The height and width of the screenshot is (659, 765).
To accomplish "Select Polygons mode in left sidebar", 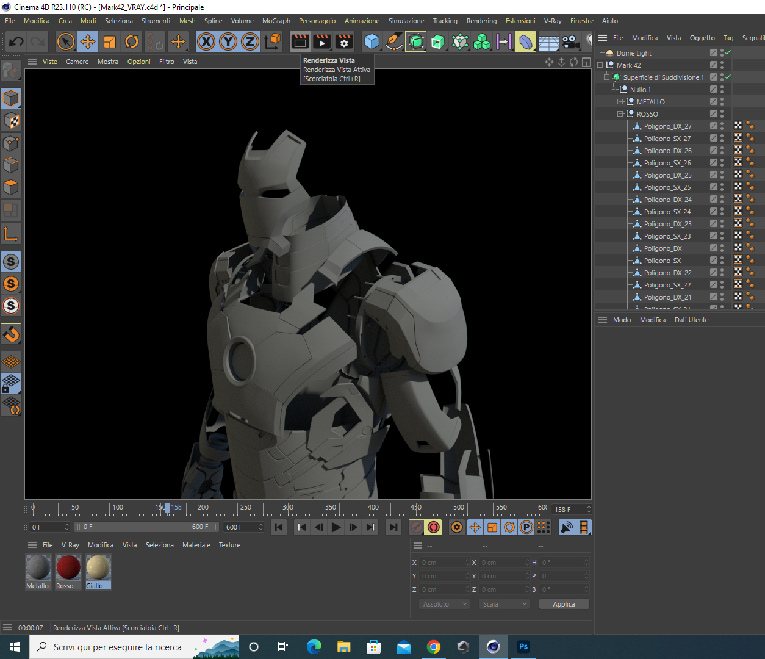I will 11,187.
